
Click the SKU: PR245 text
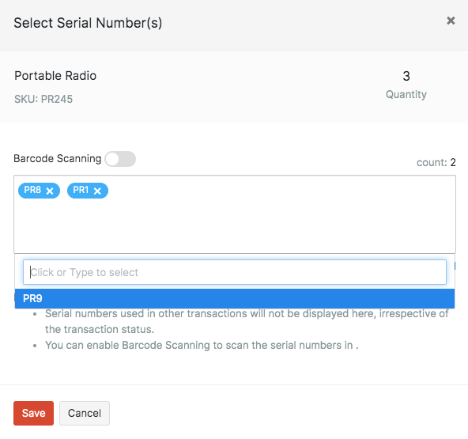click(x=43, y=99)
